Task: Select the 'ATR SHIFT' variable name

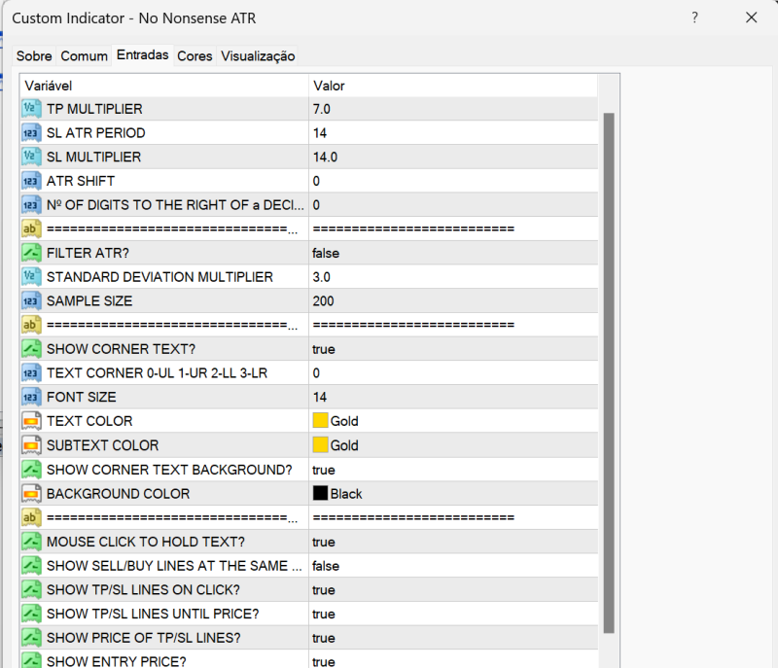Action: [x=81, y=181]
